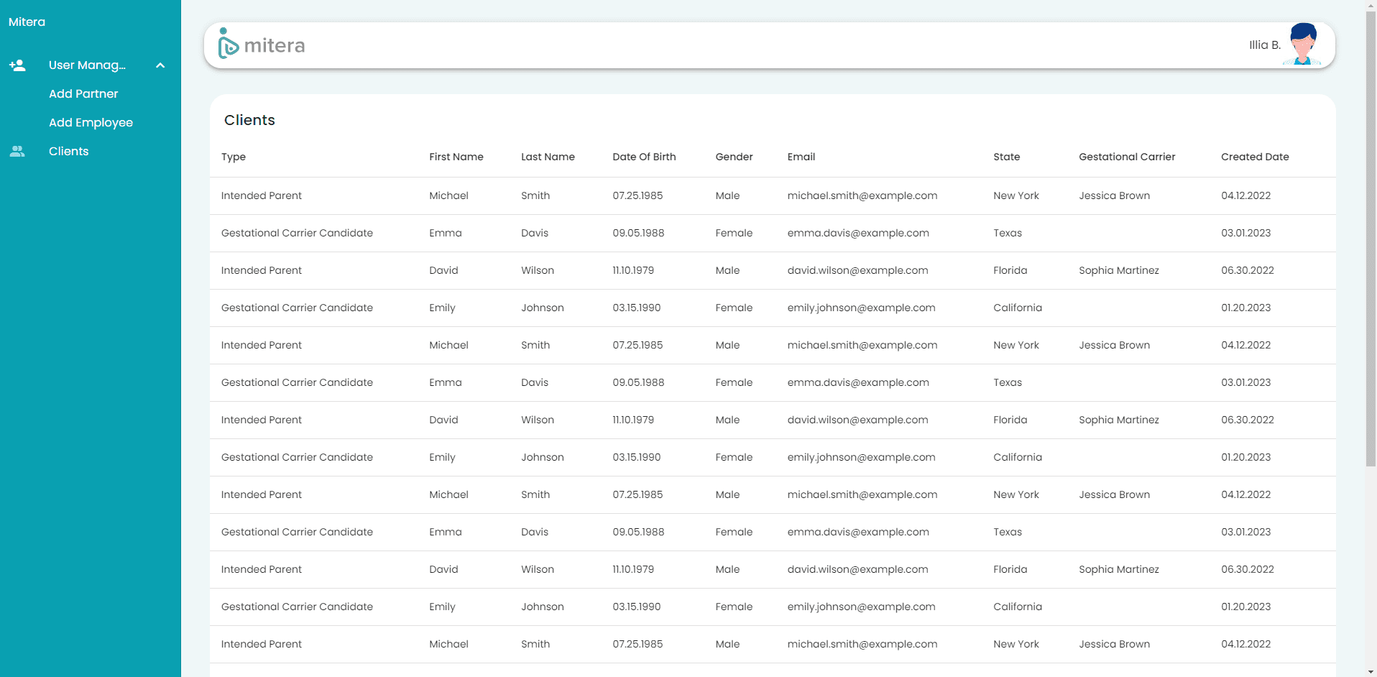Viewport: 1377px width, 677px height.
Task: Click the State column header
Action: tap(1006, 157)
